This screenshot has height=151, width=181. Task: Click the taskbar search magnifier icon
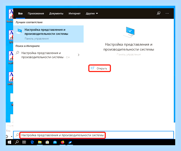(x=17, y=142)
